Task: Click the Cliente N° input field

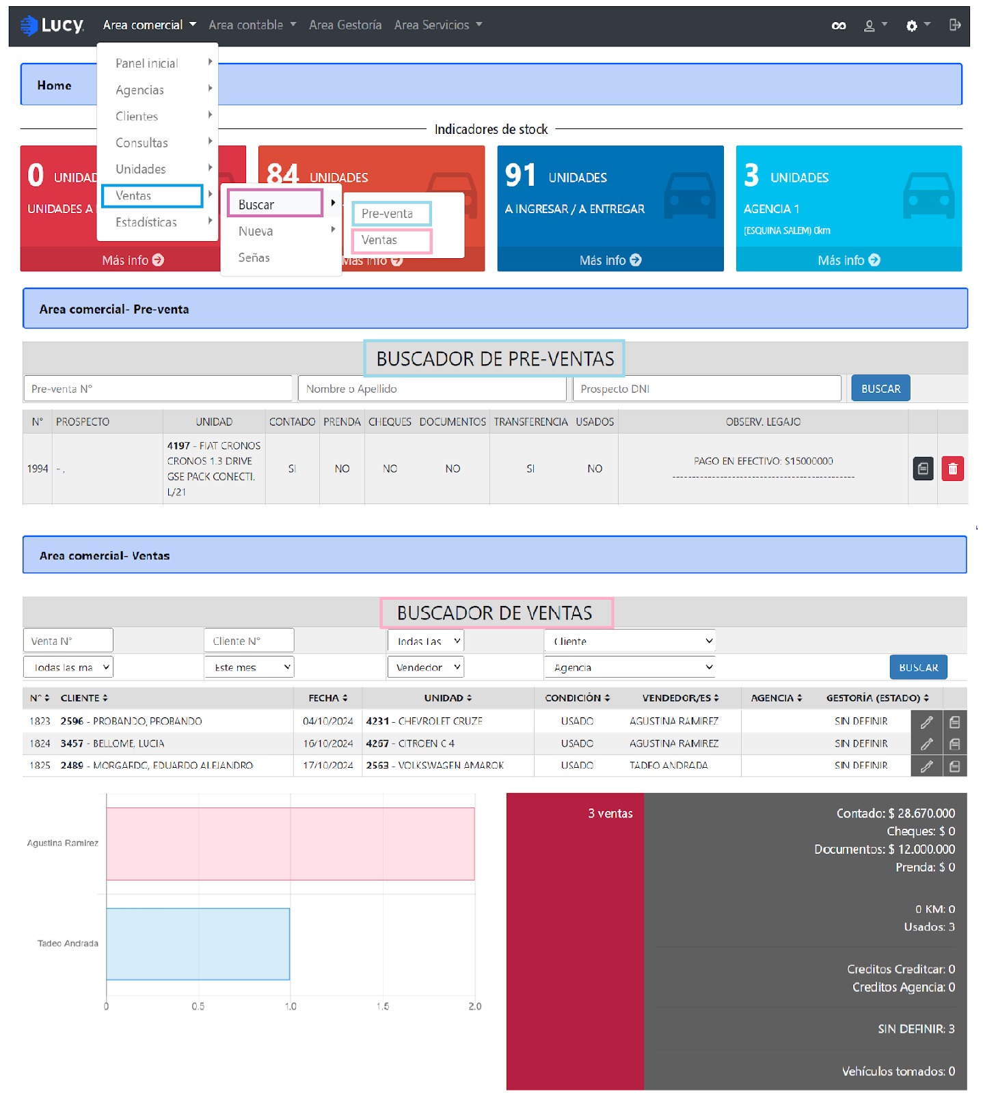Action: [x=250, y=641]
